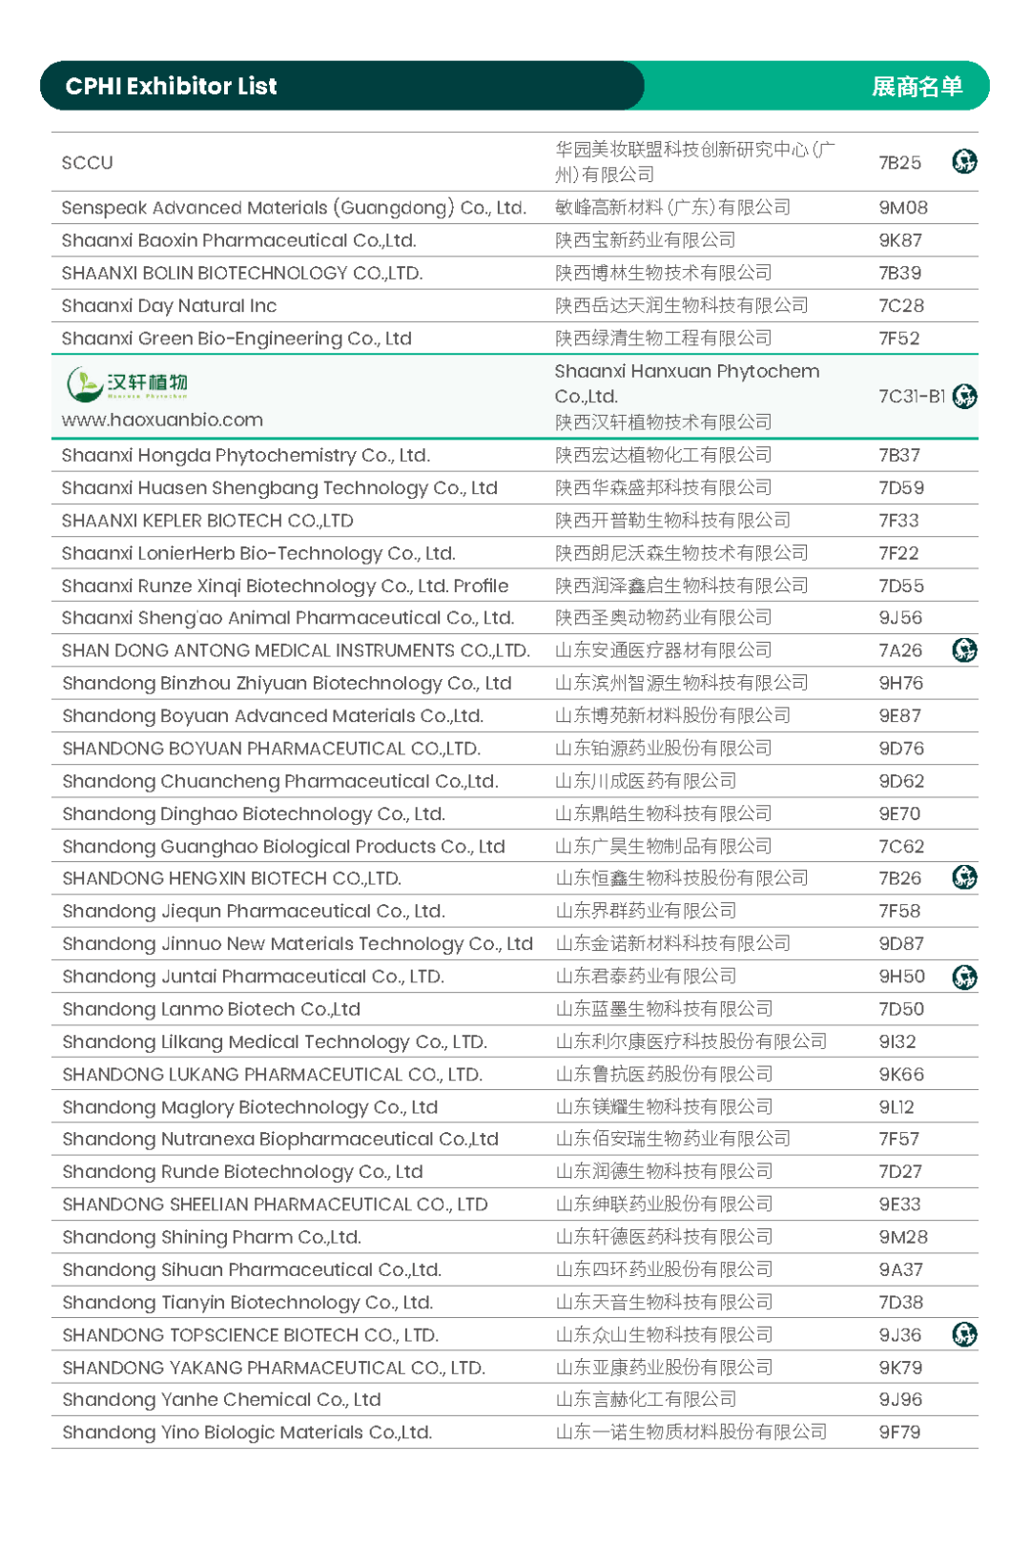Click booth number 9K87

pyautogui.click(x=900, y=240)
